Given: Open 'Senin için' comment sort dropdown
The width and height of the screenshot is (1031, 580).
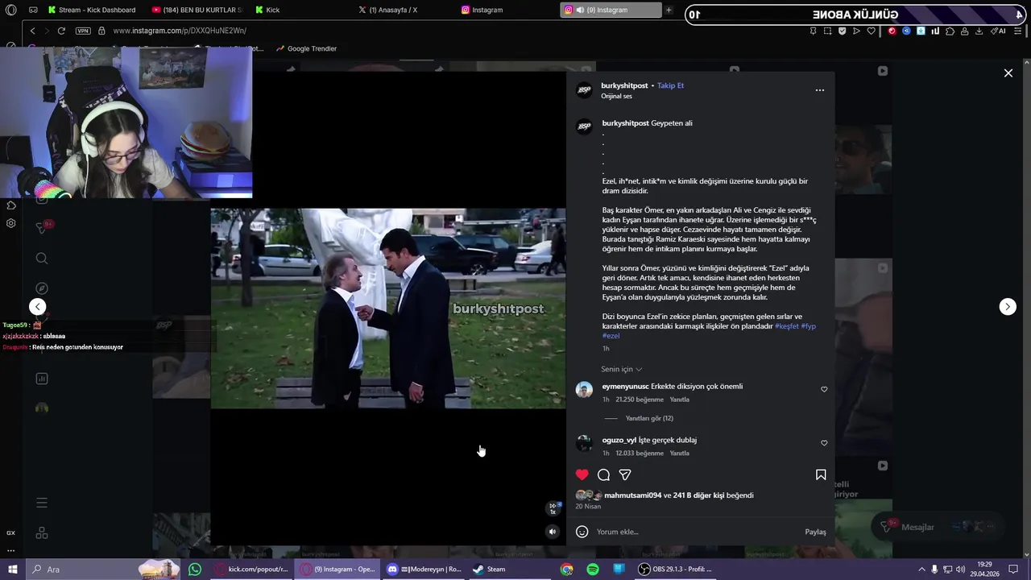Looking at the screenshot, I should pos(621,369).
